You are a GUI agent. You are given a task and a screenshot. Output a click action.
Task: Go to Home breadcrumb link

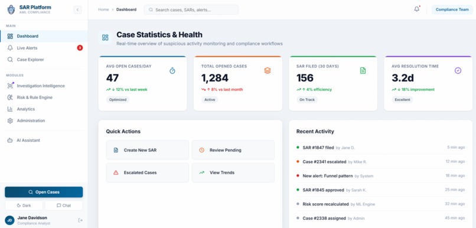point(103,9)
